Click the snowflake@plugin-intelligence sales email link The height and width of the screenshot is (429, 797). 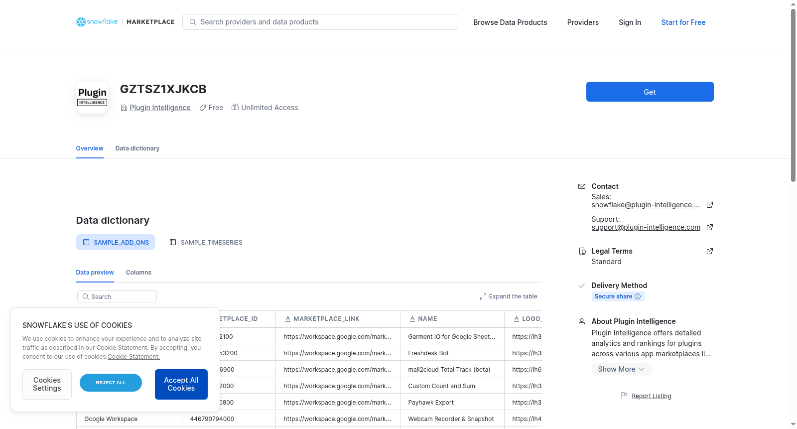646,205
